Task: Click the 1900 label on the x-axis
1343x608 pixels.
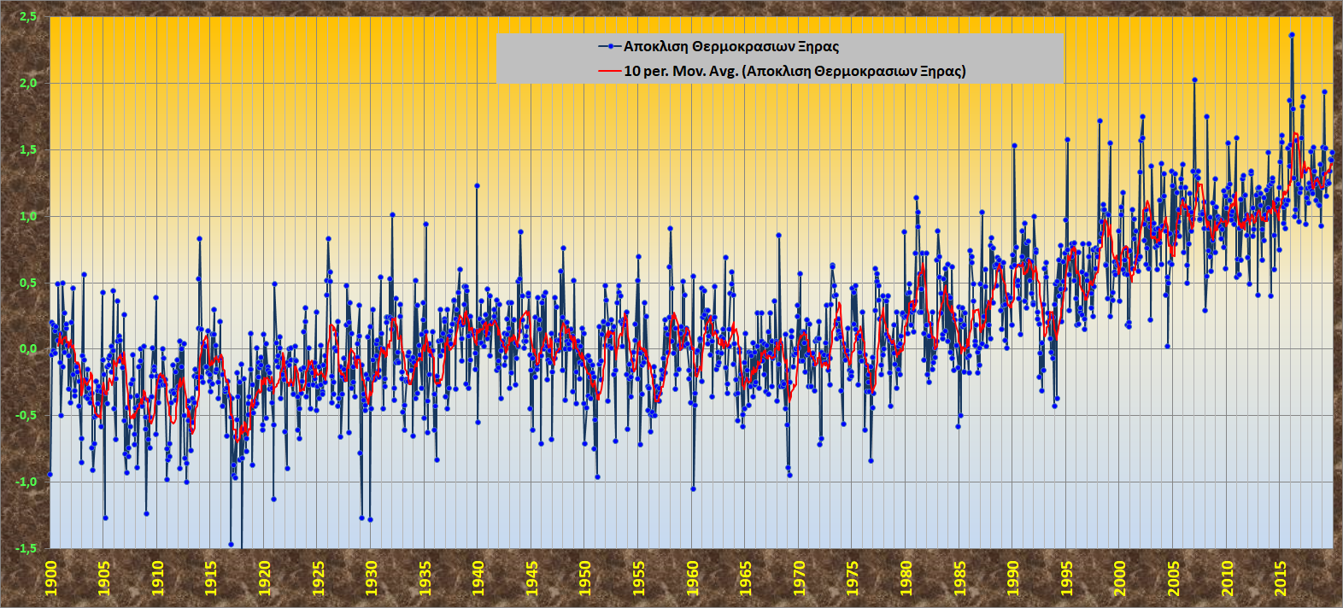Action: [x=50, y=578]
